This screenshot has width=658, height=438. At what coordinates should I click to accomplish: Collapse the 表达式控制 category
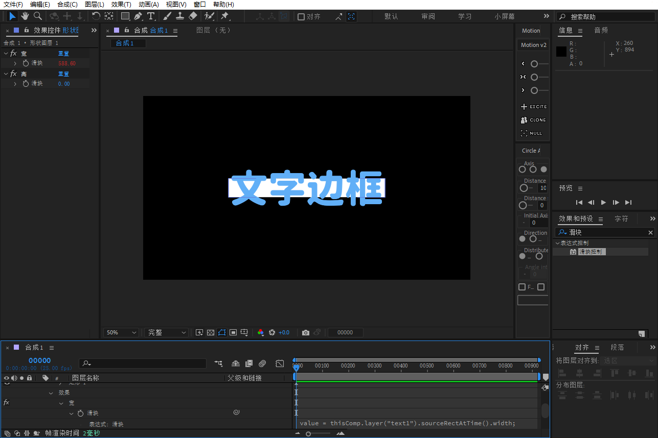(x=558, y=243)
